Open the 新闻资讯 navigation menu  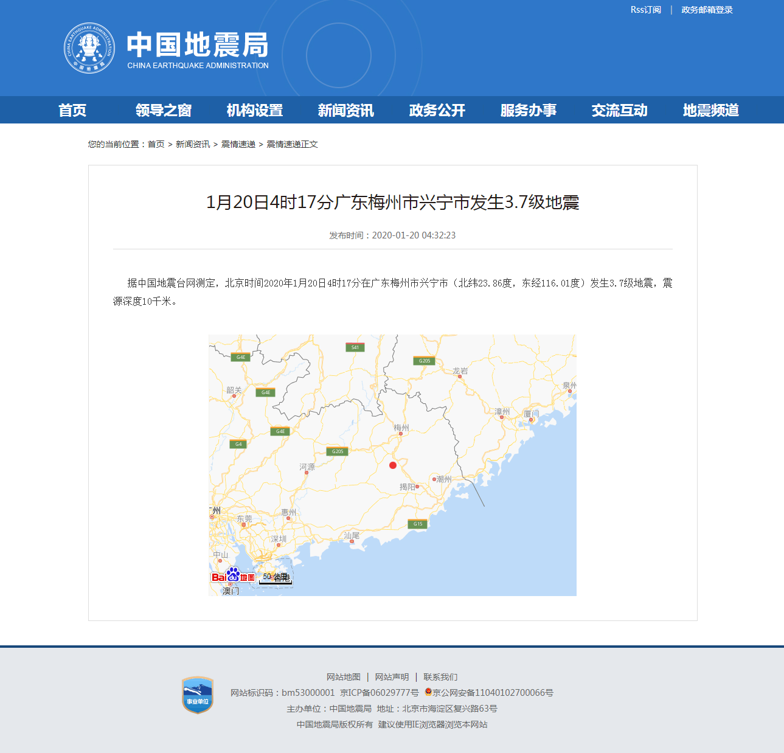pyautogui.click(x=345, y=110)
